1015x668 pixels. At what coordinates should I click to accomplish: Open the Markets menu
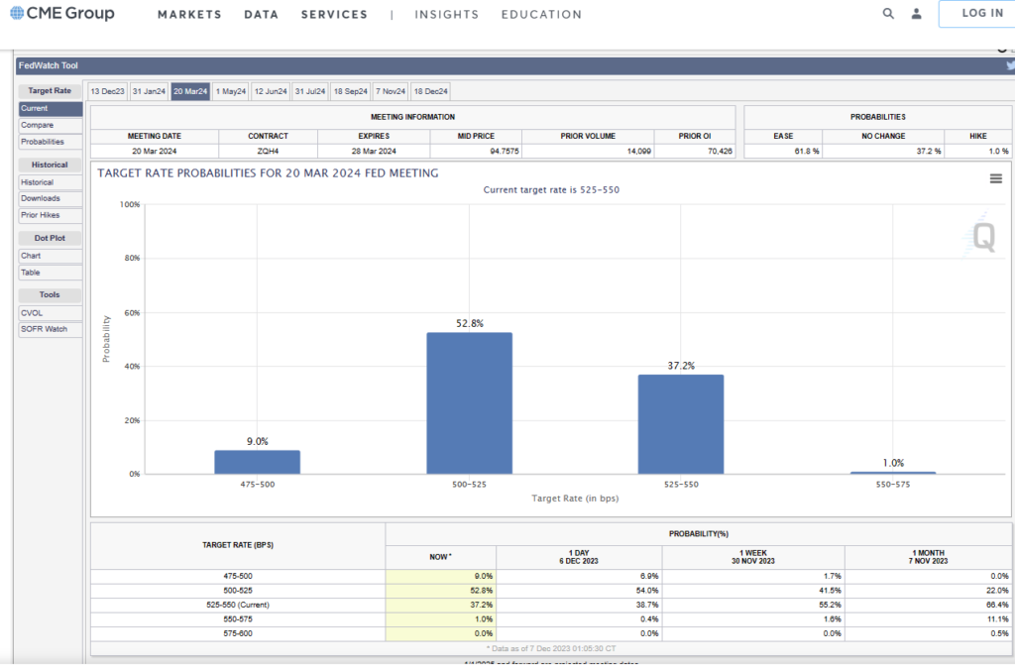189,15
